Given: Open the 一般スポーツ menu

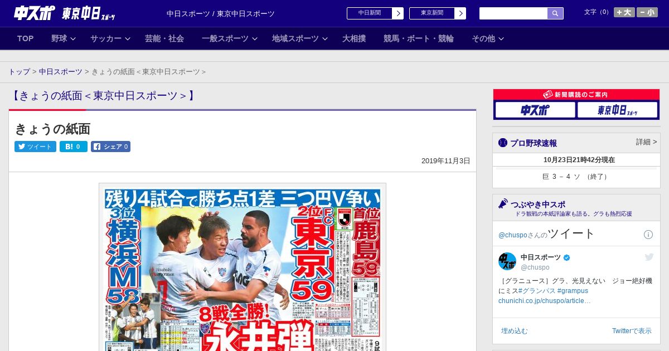Looking at the screenshot, I should pos(225,38).
